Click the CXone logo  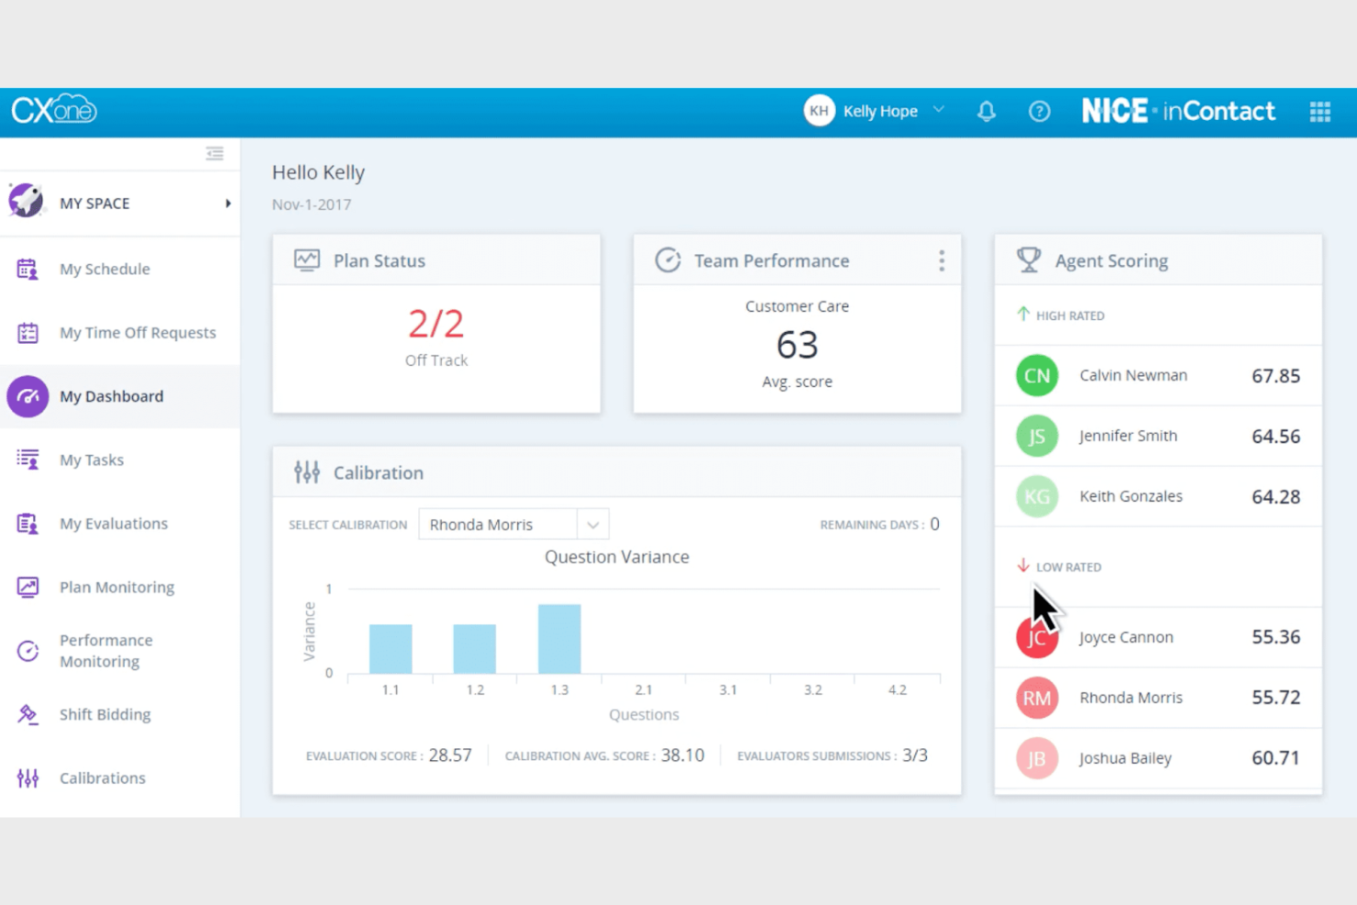click(x=54, y=109)
